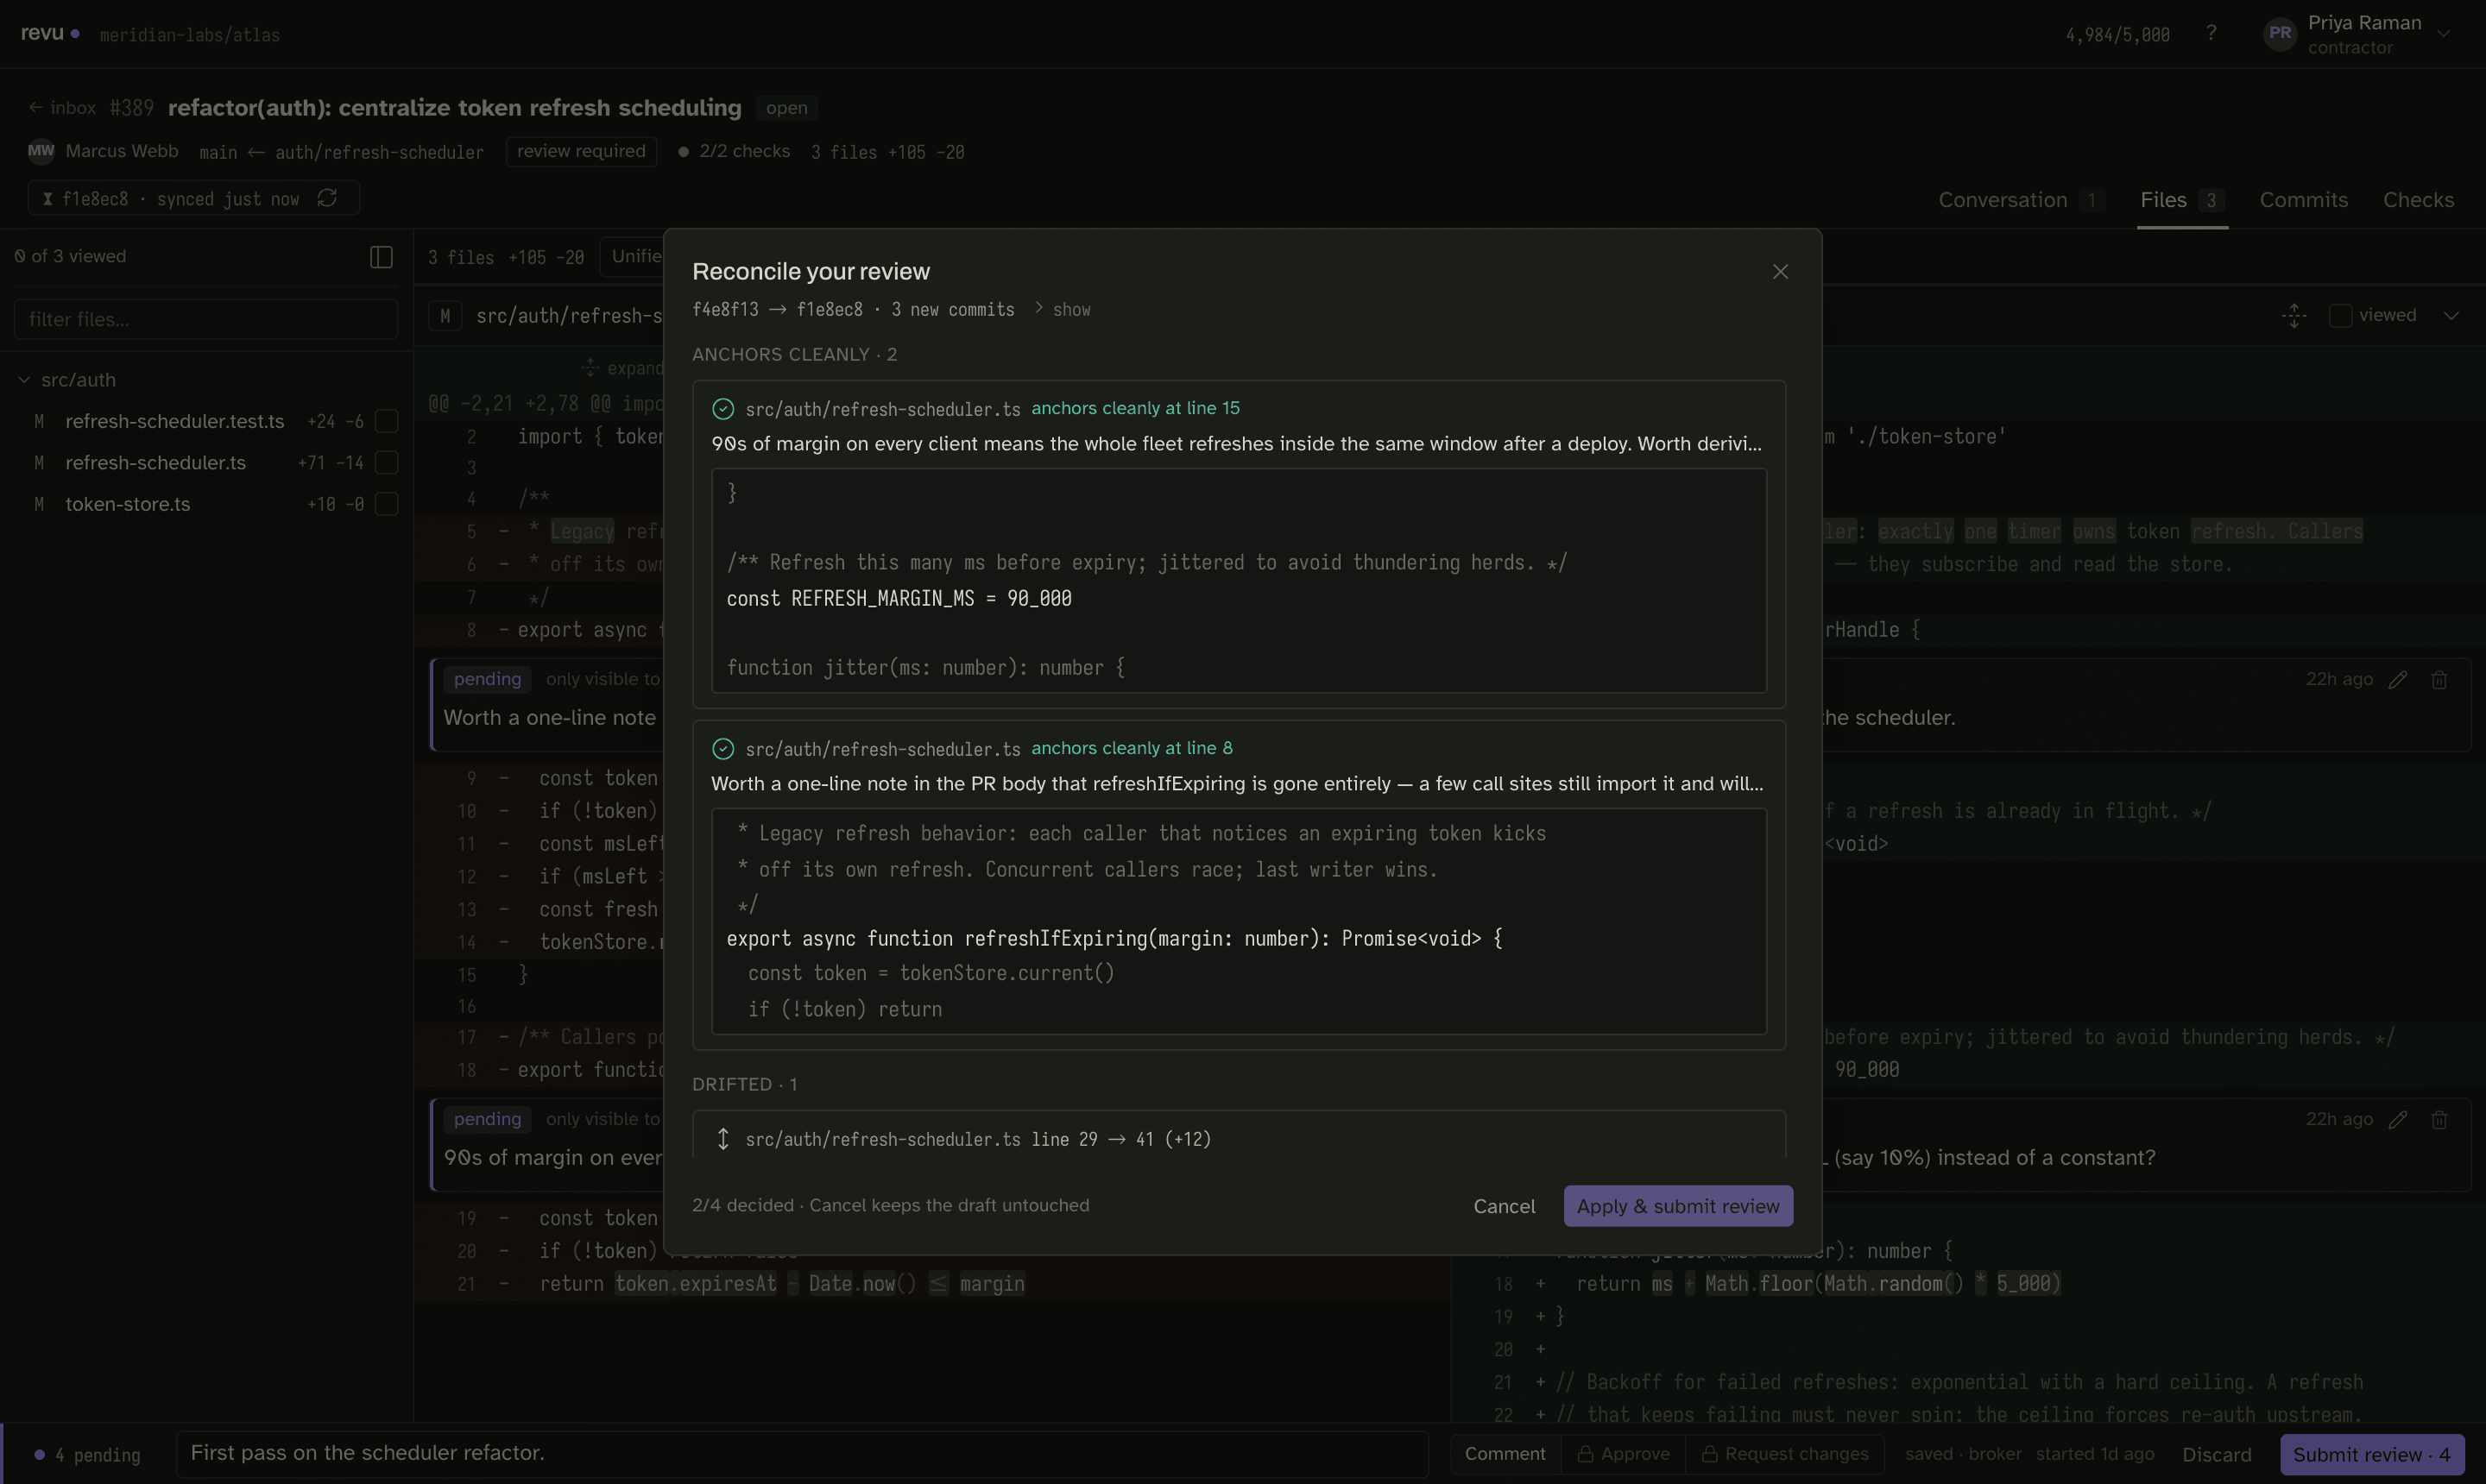This screenshot has height=1484, width=2486.
Task: Switch to the Files tab
Action: 2181,200
